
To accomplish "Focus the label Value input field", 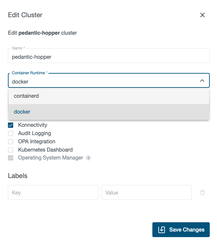I will [x=146, y=193].
